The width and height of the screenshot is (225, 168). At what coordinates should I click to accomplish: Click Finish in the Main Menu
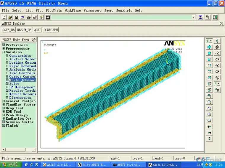pos(12,126)
